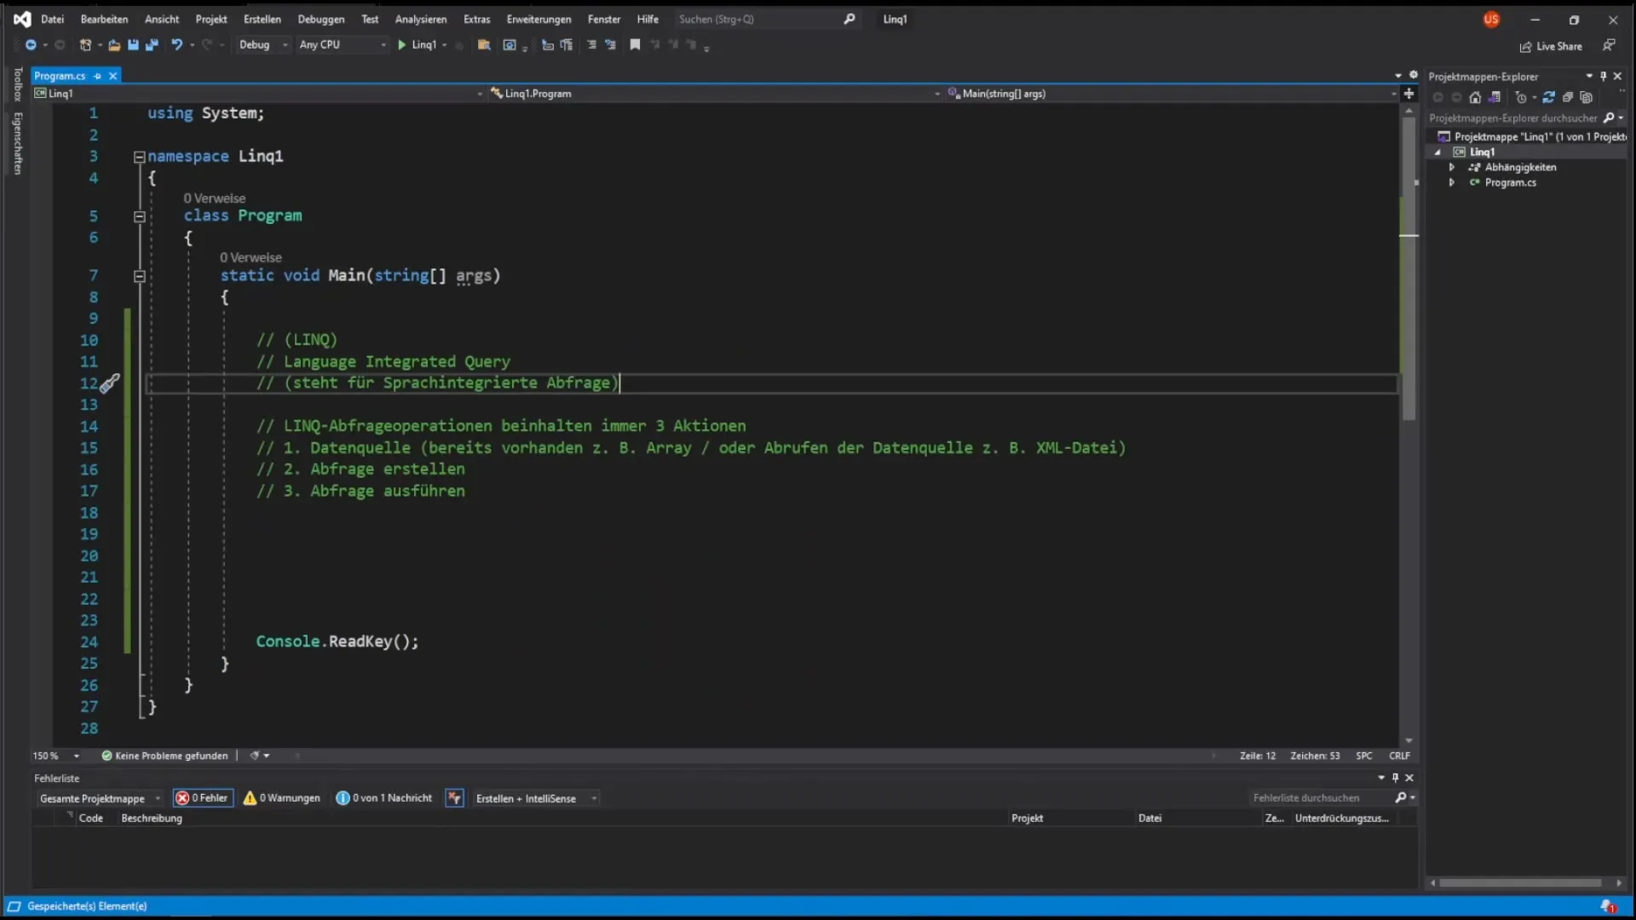Click the Save All icon
The height and width of the screenshot is (920, 1636).
point(152,45)
